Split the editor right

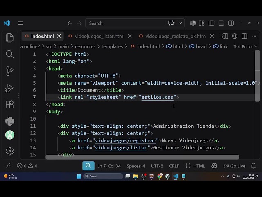point(244,36)
